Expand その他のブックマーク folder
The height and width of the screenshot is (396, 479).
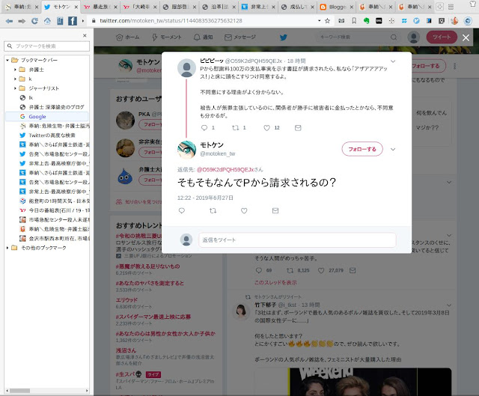(x=7, y=248)
